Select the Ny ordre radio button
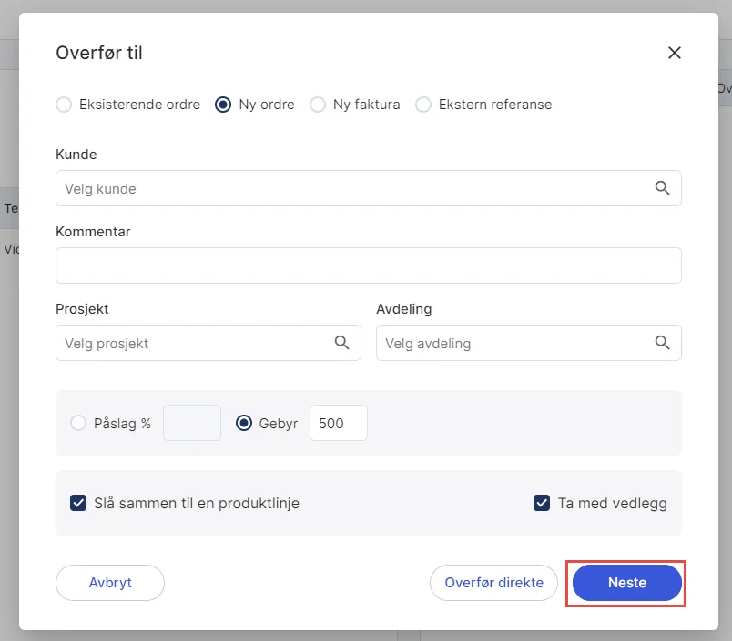732x641 pixels. (223, 105)
